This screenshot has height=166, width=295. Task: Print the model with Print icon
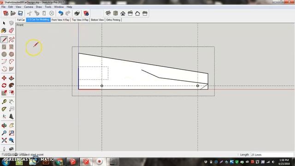pyautogui.click(x=77, y=13)
